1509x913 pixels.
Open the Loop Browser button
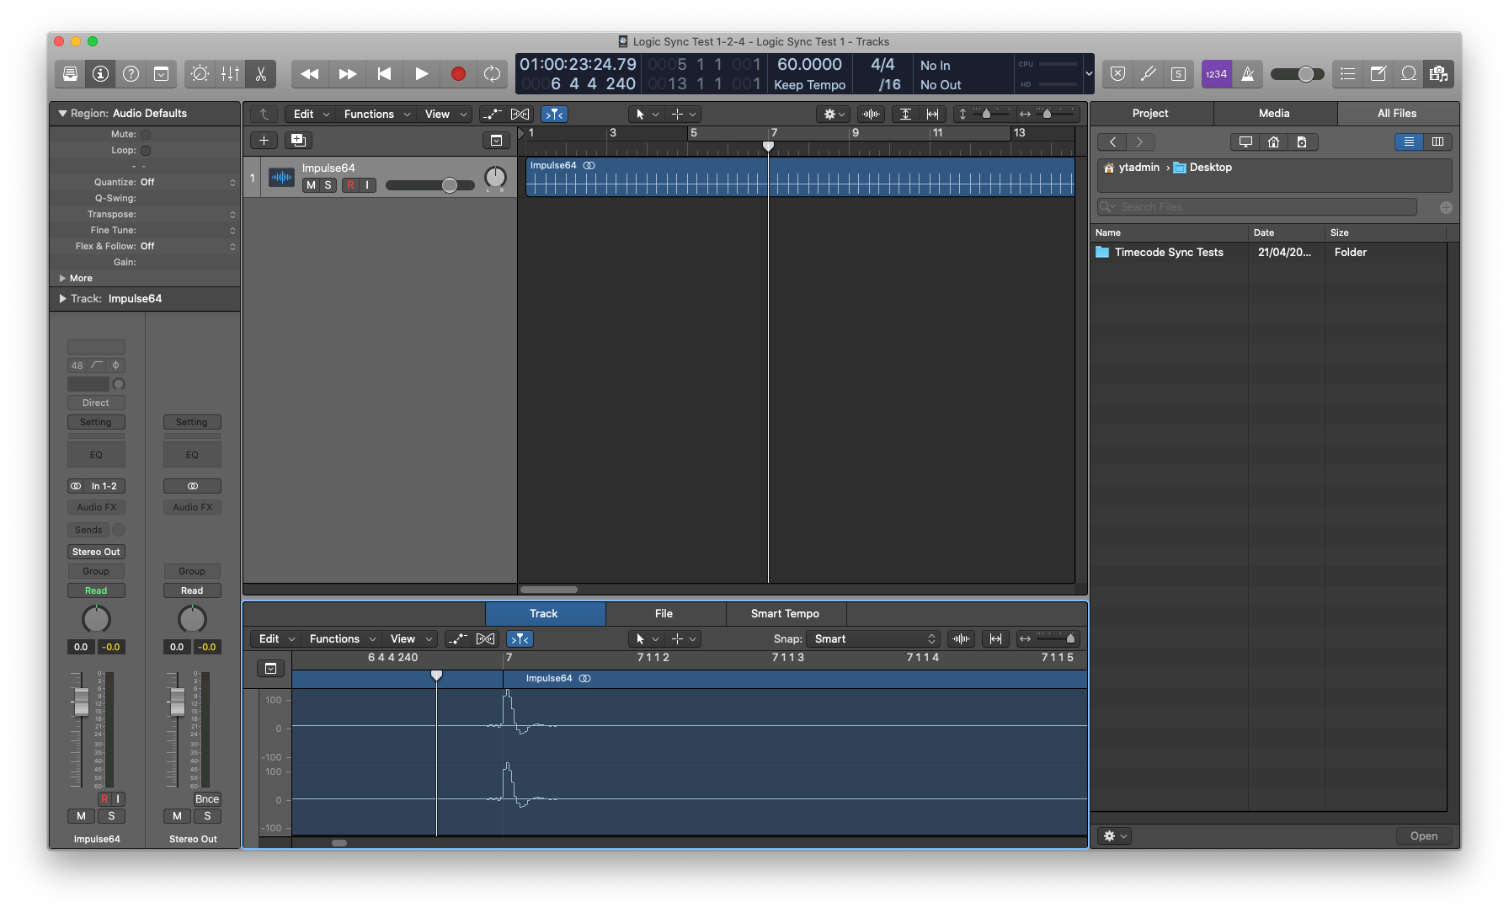[x=1409, y=74]
